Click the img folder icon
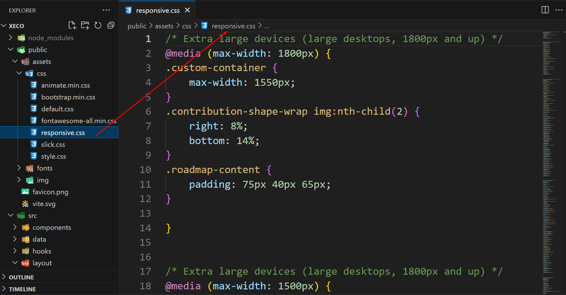 point(30,180)
